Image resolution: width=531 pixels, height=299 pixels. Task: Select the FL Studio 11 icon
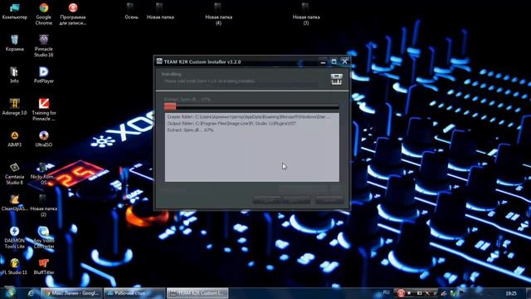pos(15,267)
